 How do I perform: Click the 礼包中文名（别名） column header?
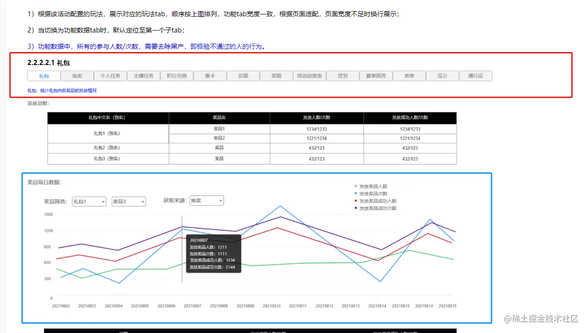coord(108,118)
